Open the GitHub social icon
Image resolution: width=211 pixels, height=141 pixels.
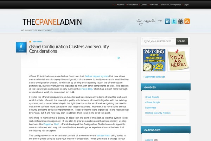pyautogui.click(x=180, y=21)
